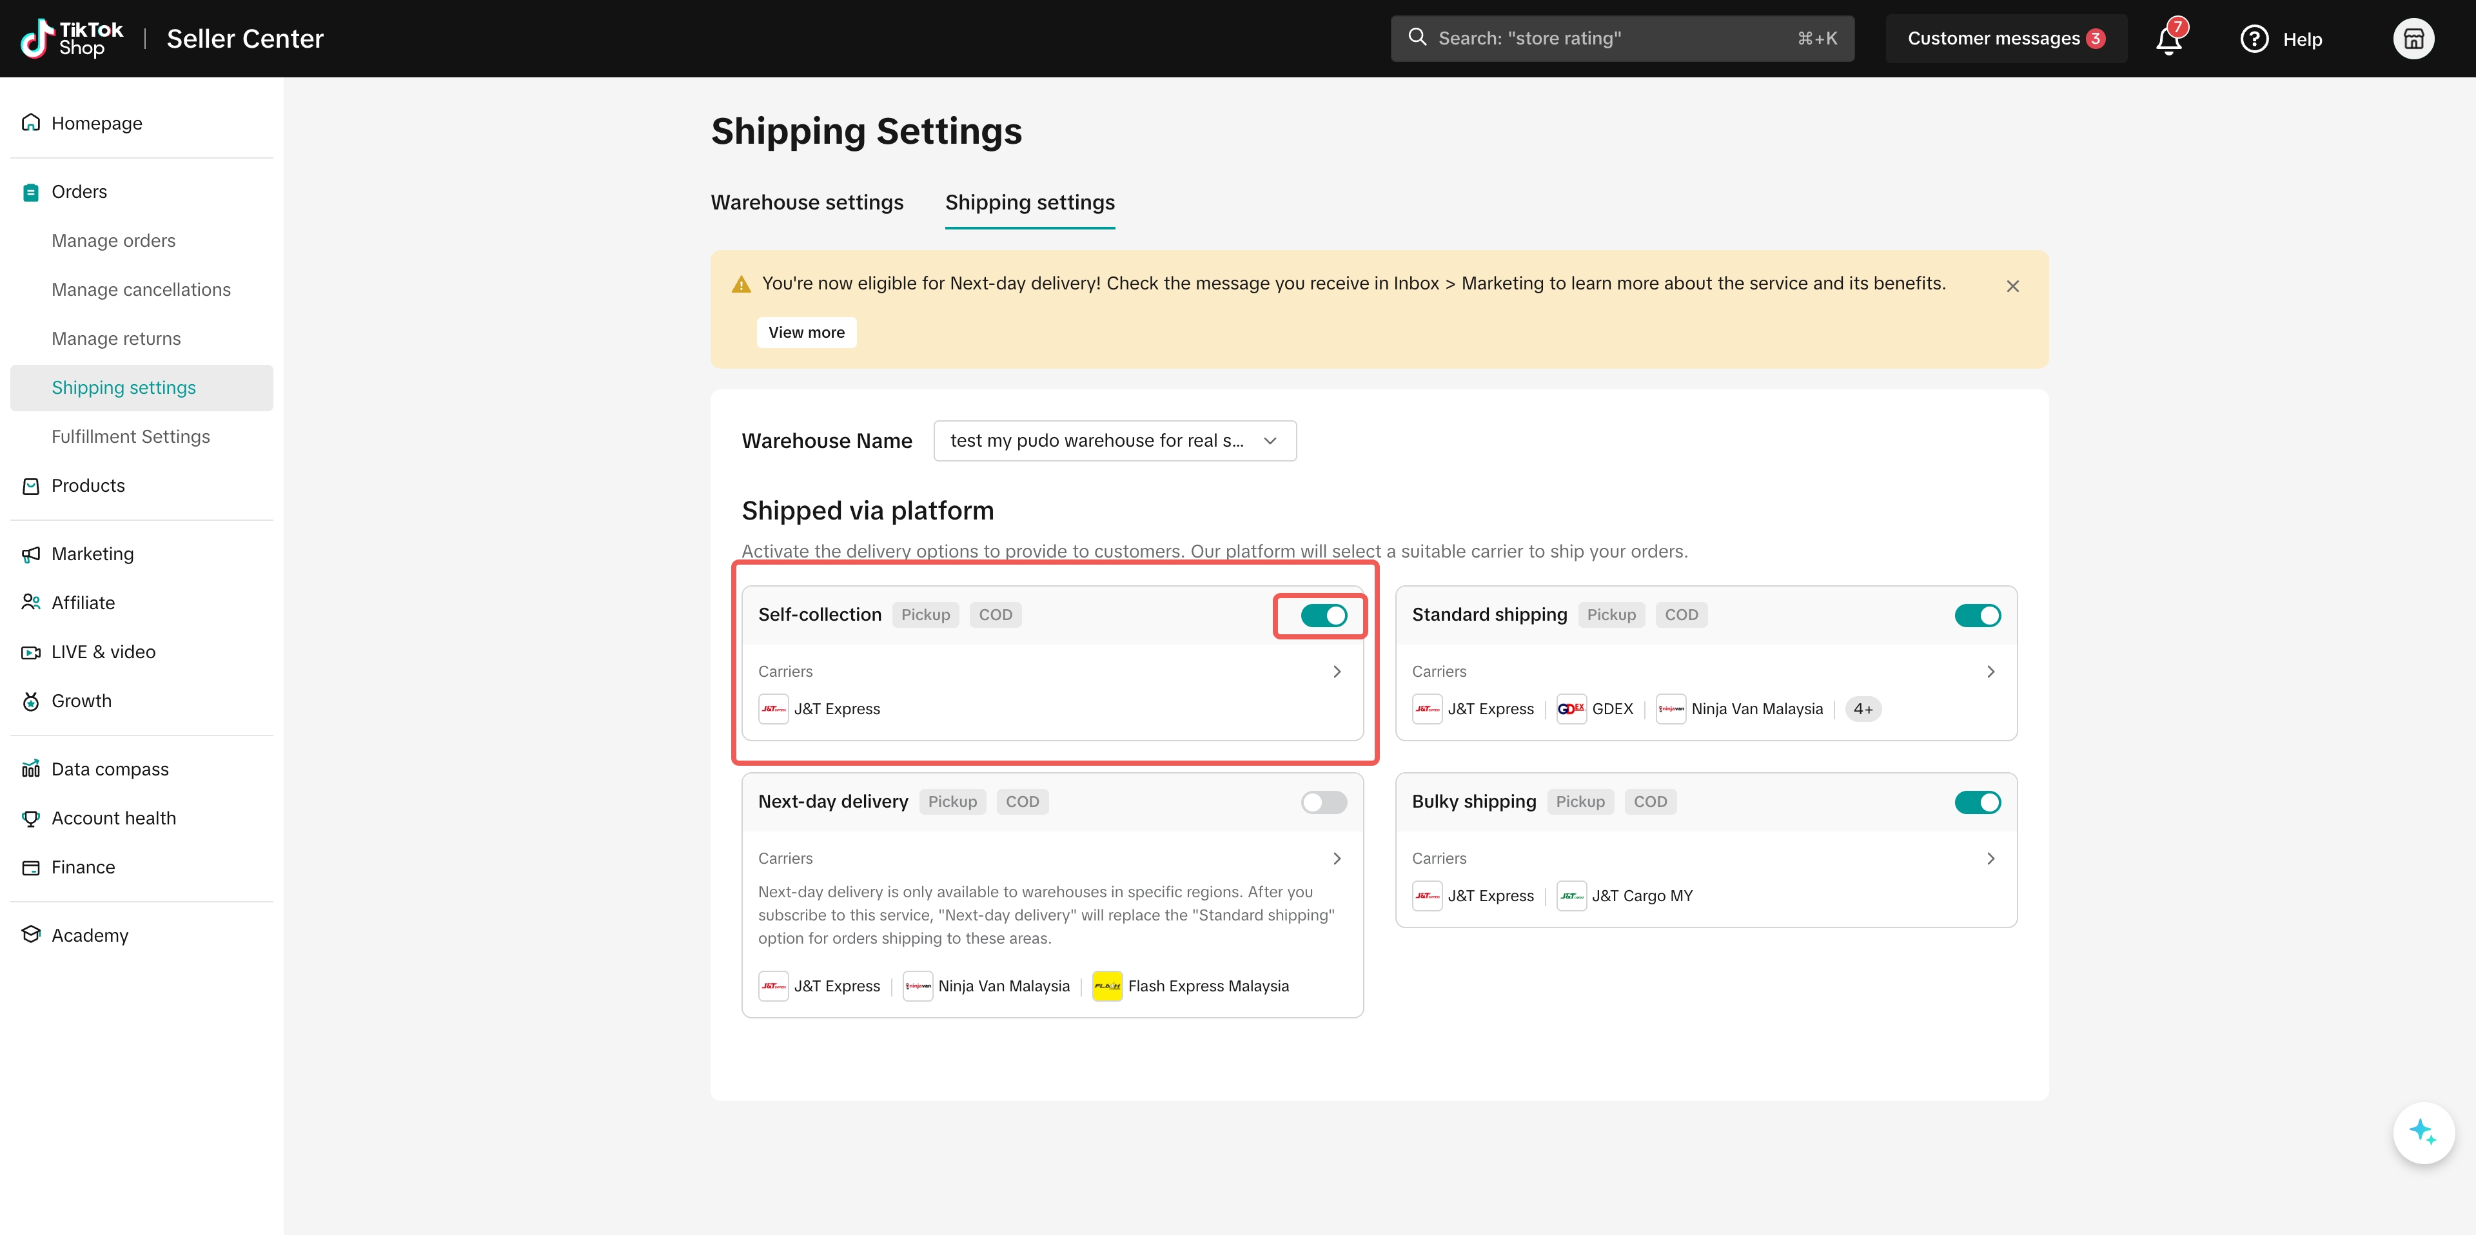The width and height of the screenshot is (2476, 1235).
Task: Expand Standard shipping carriers chevron
Action: pos(1990,672)
